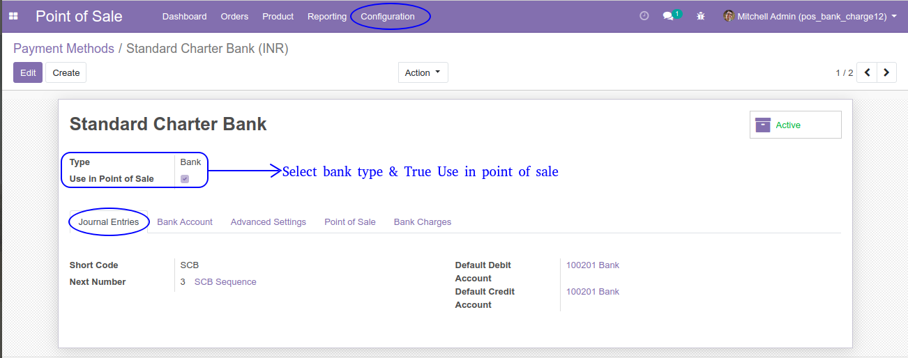This screenshot has height=358, width=908.
Task: Click the Next Number value 3
Action: click(183, 282)
